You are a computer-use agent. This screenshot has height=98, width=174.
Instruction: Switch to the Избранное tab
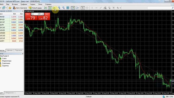pos(10,93)
